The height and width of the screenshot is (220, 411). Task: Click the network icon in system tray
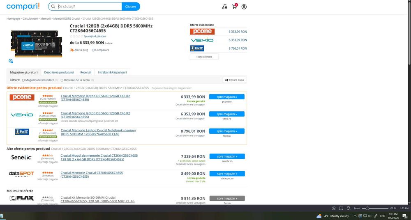click(x=365, y=216)
